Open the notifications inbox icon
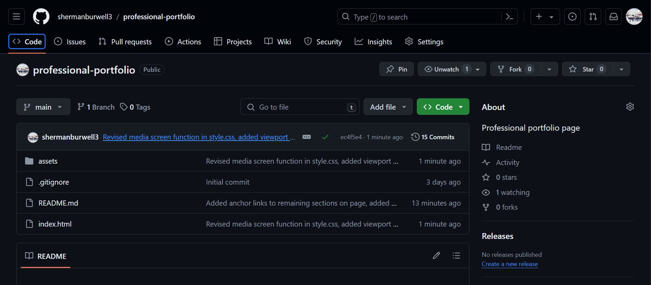 tap(614, 17)
